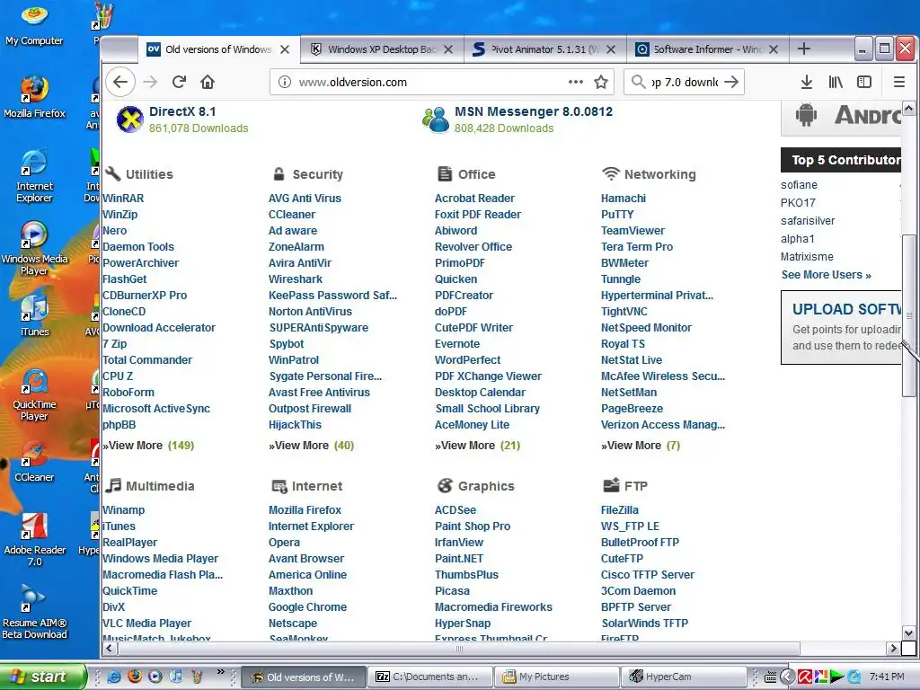Viewport: 920px width, 690px height.
Task: Switch to Software Informer tab
Action: (708, 49)
